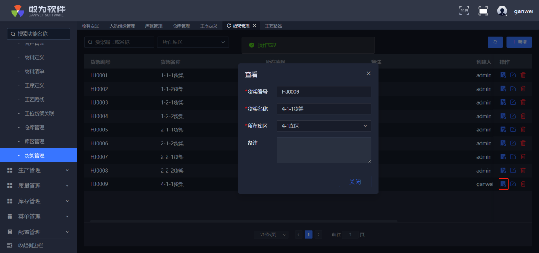Click the 搜索功能名称 search box

tap(38, 34)
